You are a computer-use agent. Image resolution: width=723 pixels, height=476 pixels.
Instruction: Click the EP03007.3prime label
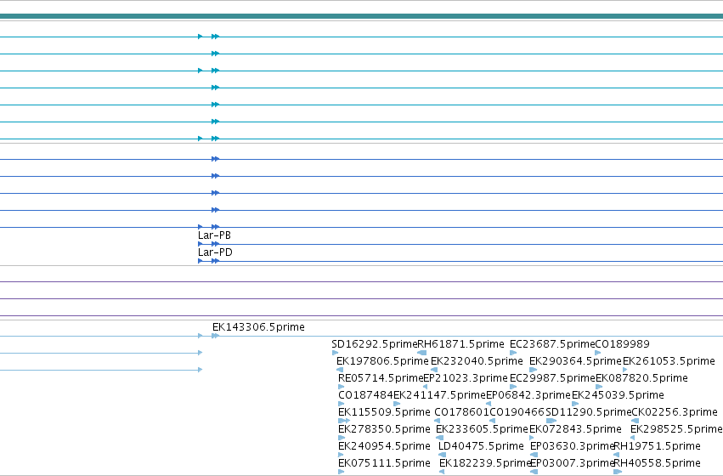[x=572, y=463]
